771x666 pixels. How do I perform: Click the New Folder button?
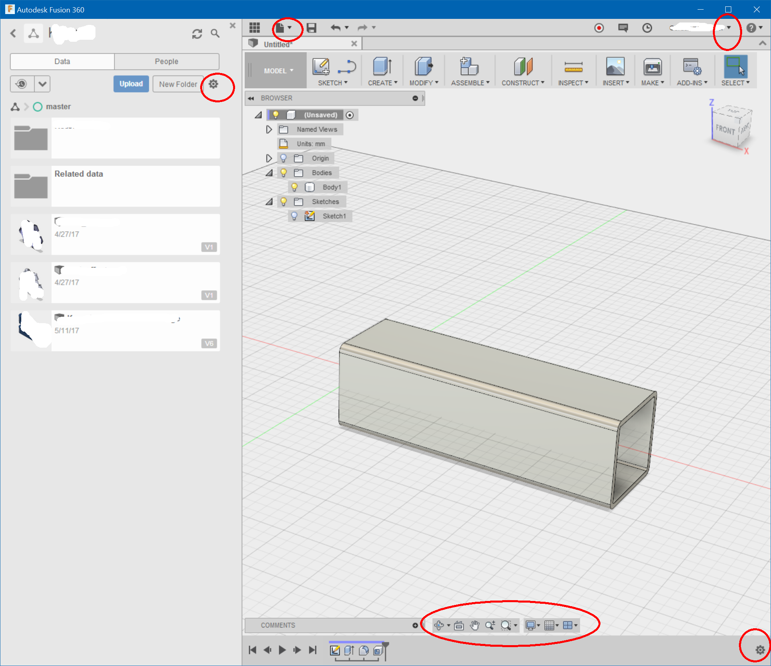[x=178, y=84]
